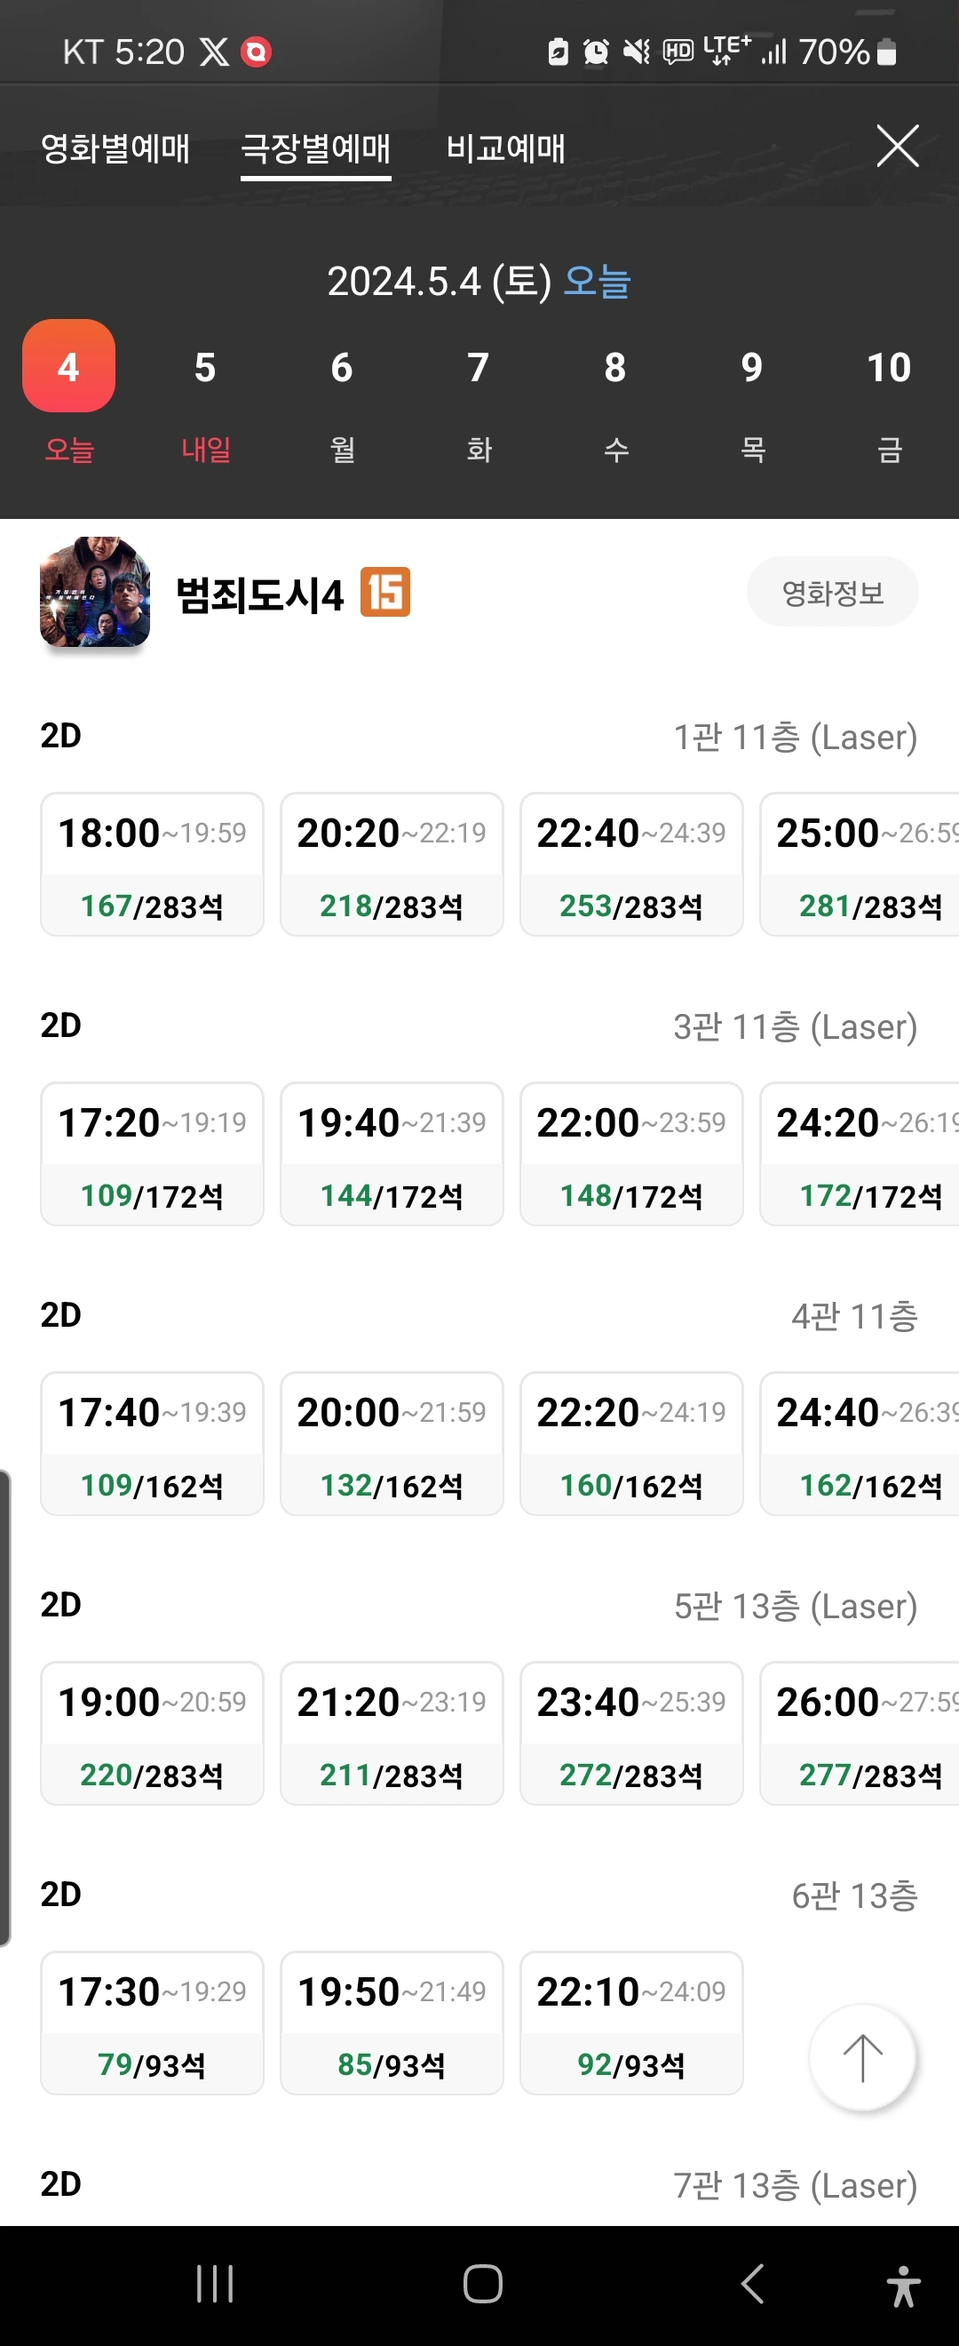Tap the 15 age rating badge
Screen dimensions: 959x2346
click(x=385, y=592)
